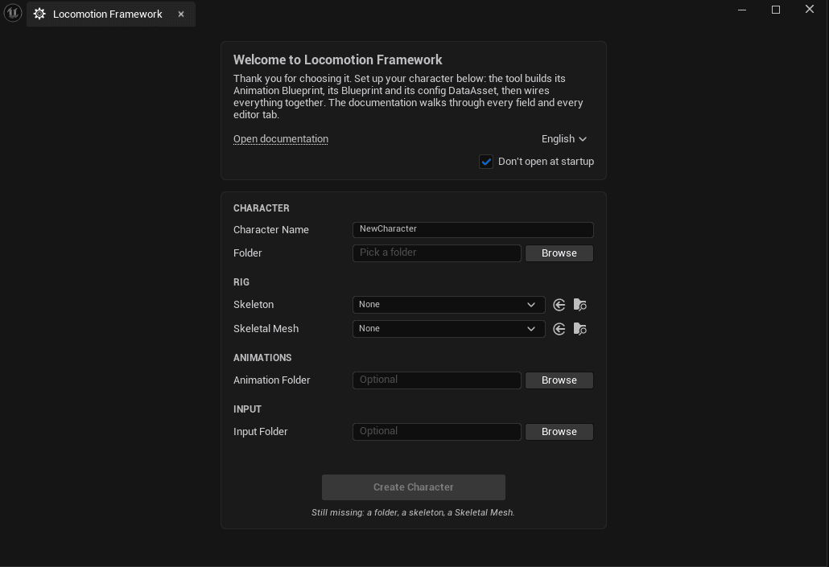Browse to Skeletal Mesh asset in Content Browser
829x567 pixels.
580,329
